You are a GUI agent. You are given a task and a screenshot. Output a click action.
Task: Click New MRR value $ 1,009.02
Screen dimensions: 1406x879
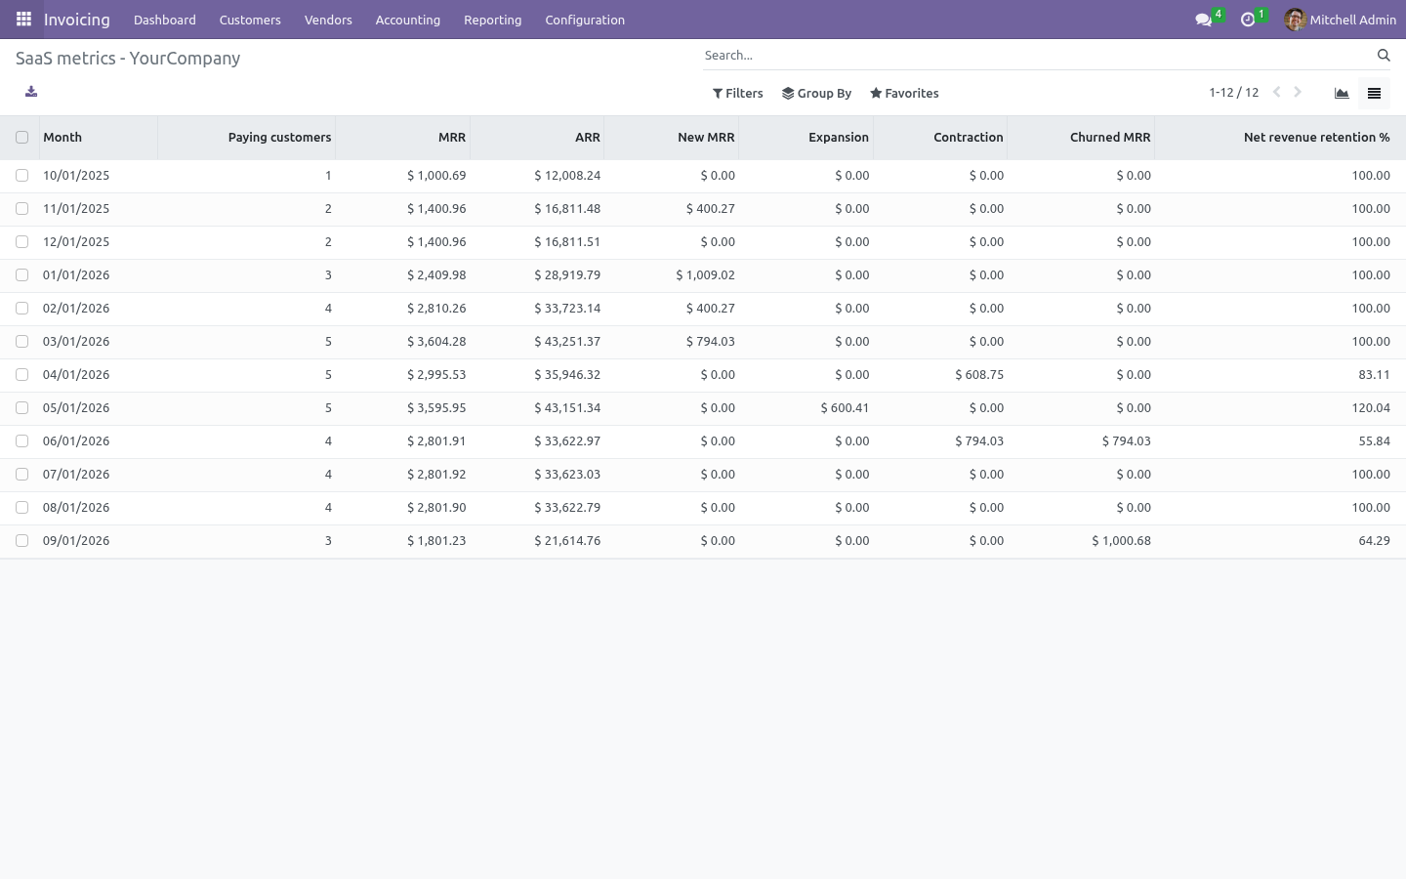(705, 275)
